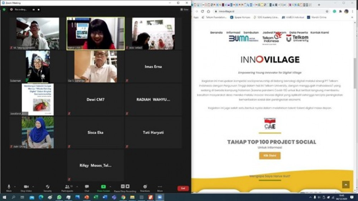
Task: Select the shared slide thumbnail tile
Action: [38, 100]
